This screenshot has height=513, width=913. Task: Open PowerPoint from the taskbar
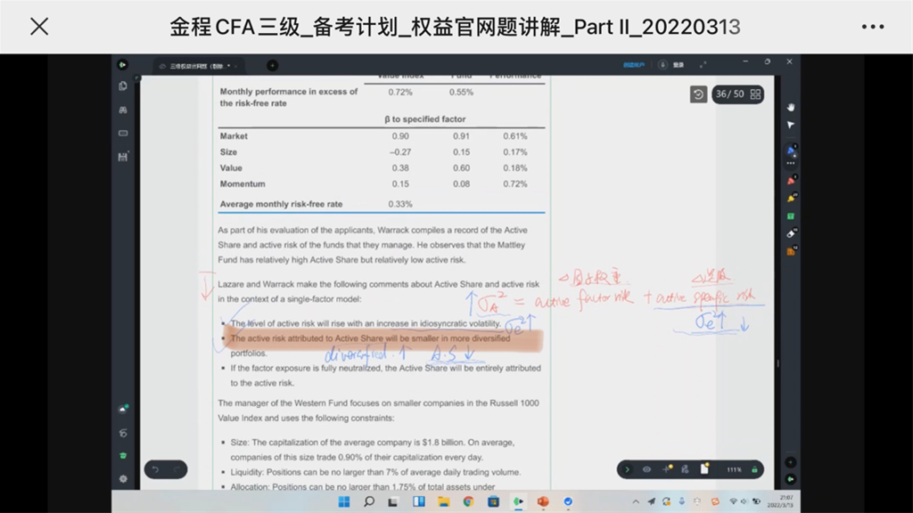click(x=543, y=501)
